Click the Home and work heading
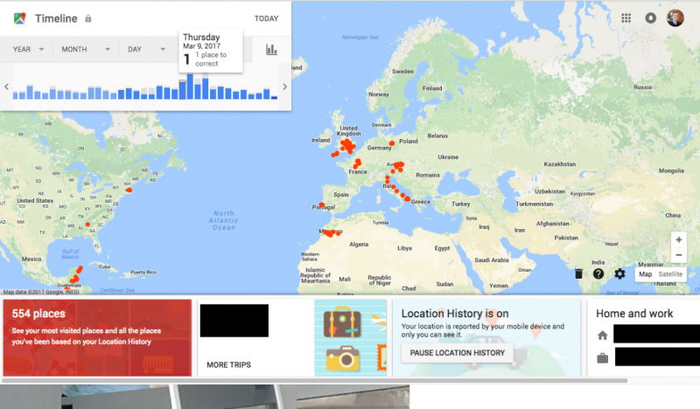 634,314
